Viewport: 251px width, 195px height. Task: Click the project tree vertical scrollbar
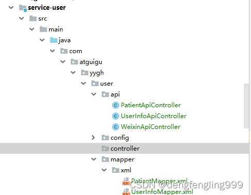point(246,106)
